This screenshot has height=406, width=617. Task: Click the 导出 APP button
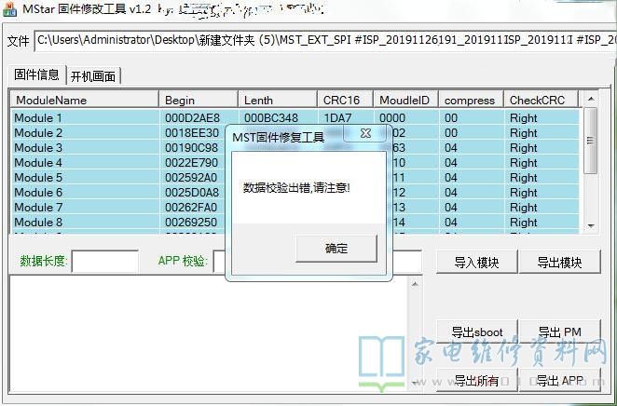[x=559, y=380]
